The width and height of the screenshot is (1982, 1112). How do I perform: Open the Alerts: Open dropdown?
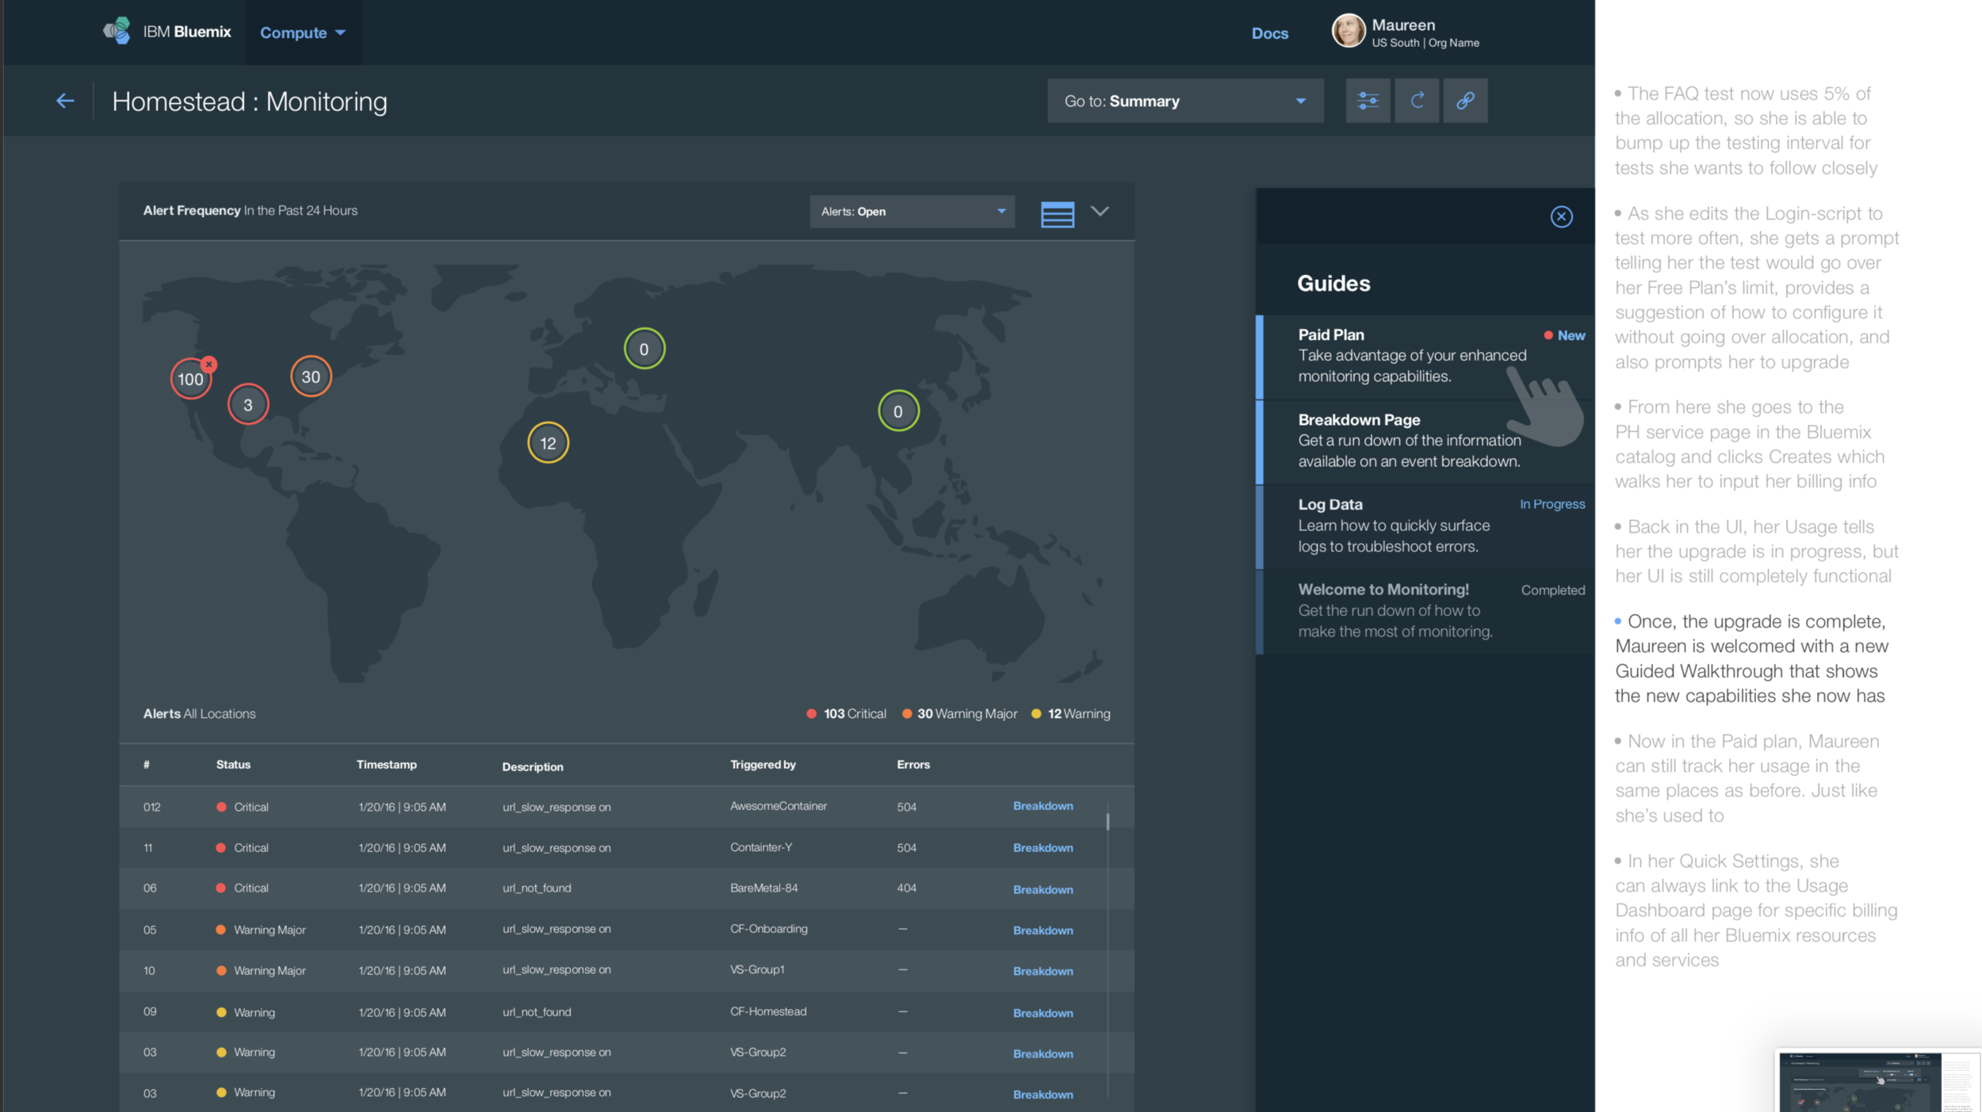(912, 212)
